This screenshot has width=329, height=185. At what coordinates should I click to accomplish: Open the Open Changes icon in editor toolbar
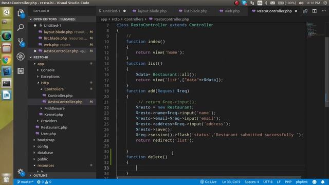pos(305,11)
